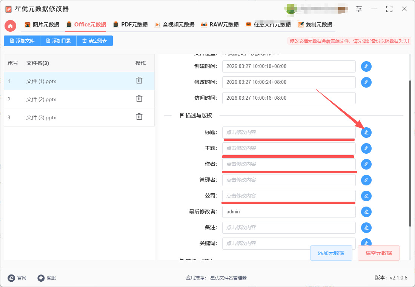This screenshot has width=415, height=287.
Task: Open the 客服 support link
Action: point(46,278)
